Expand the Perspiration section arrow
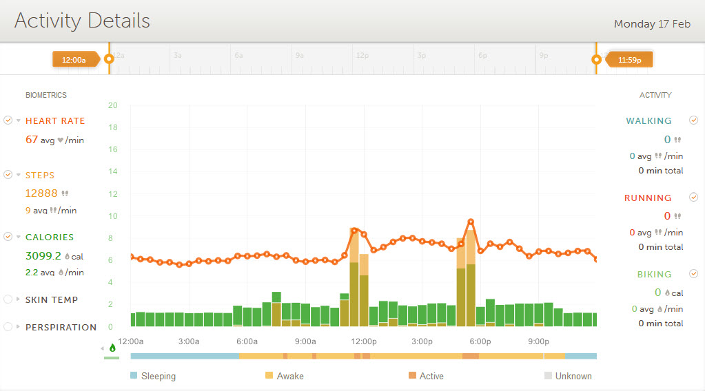The image size is (705, 391). tap(19, 327)
